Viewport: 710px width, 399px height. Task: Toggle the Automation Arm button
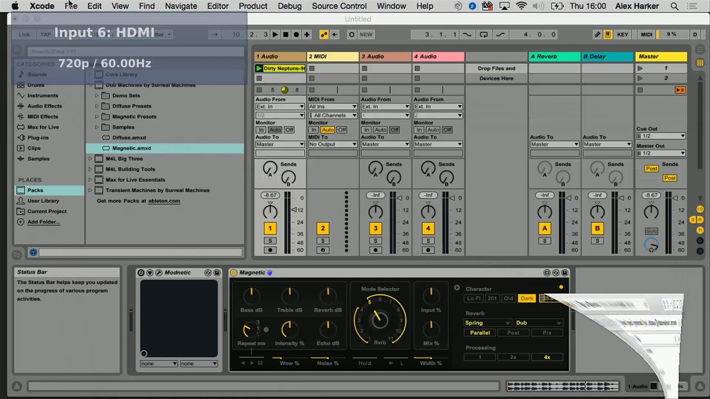pos(324,34)
